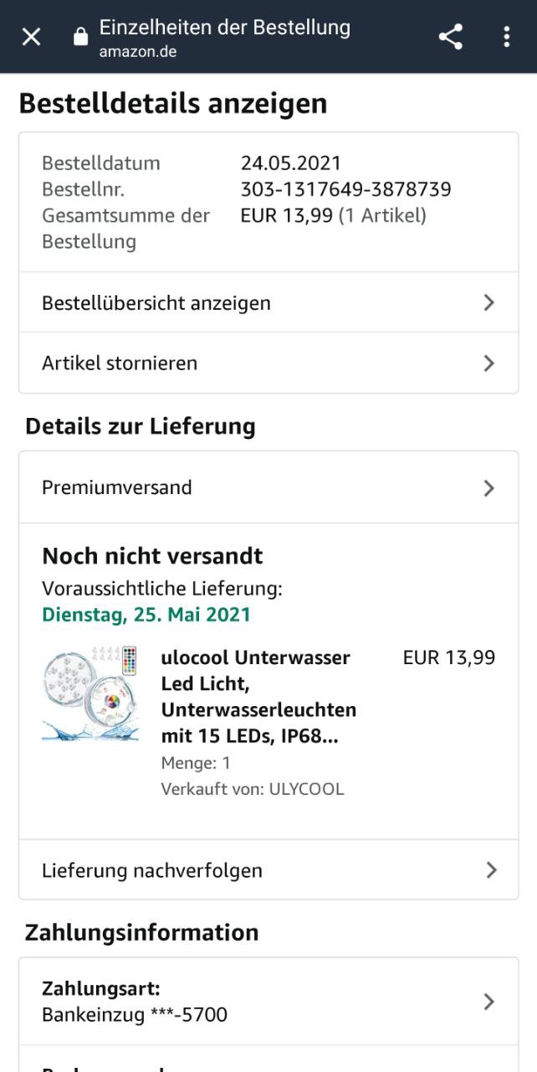Tap chevron beside Artikel stornieren
Image resolution: width=537 pixels, height=1072 pixels.
(489, 363)
